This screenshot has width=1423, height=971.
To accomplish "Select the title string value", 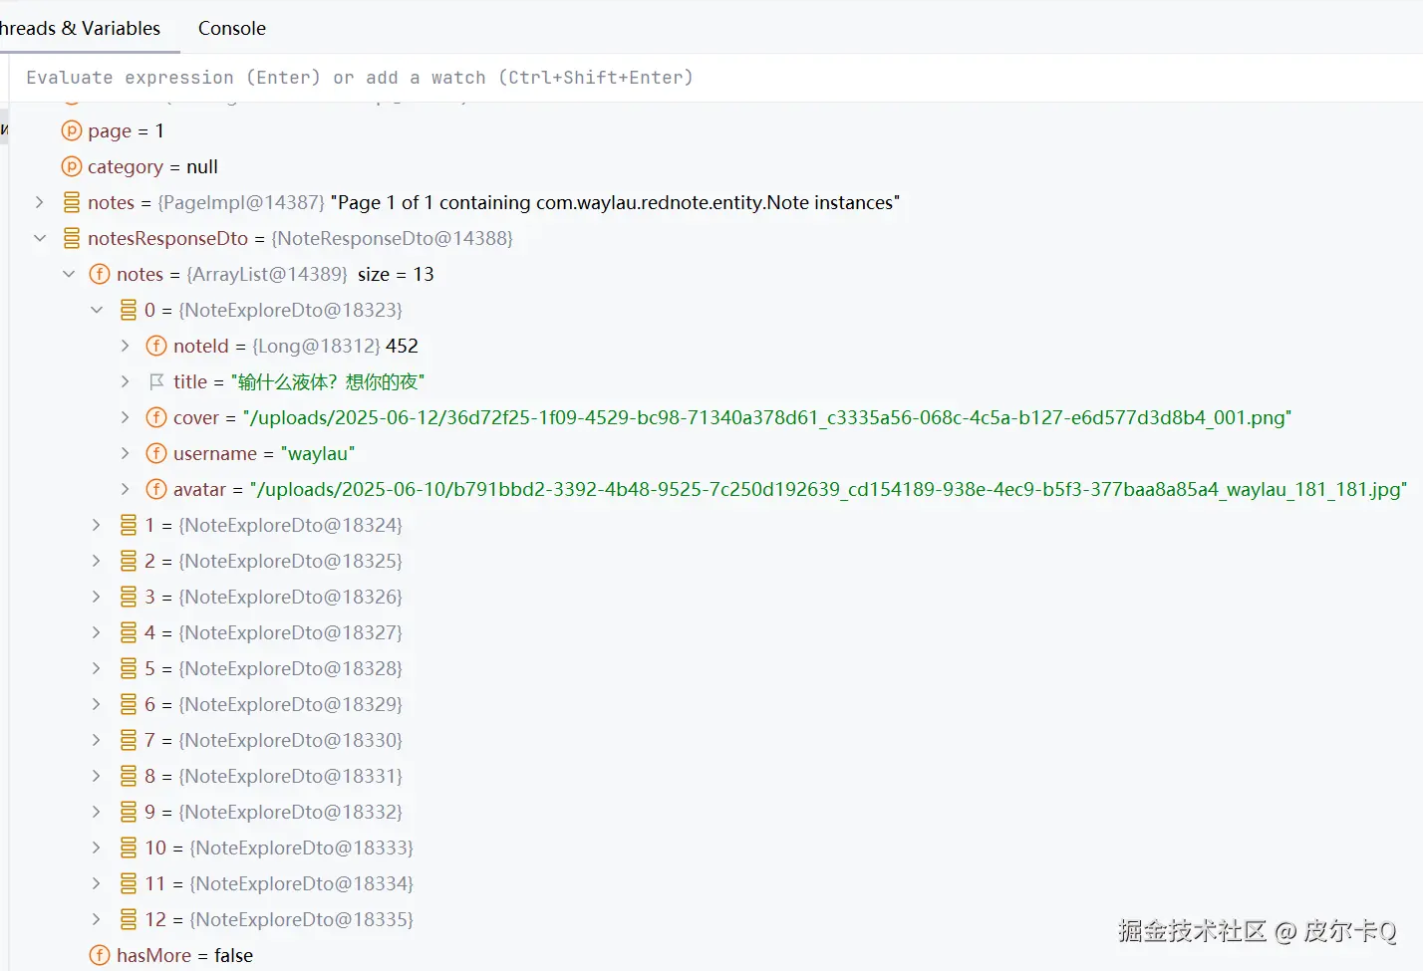I will tap(328, 381).
